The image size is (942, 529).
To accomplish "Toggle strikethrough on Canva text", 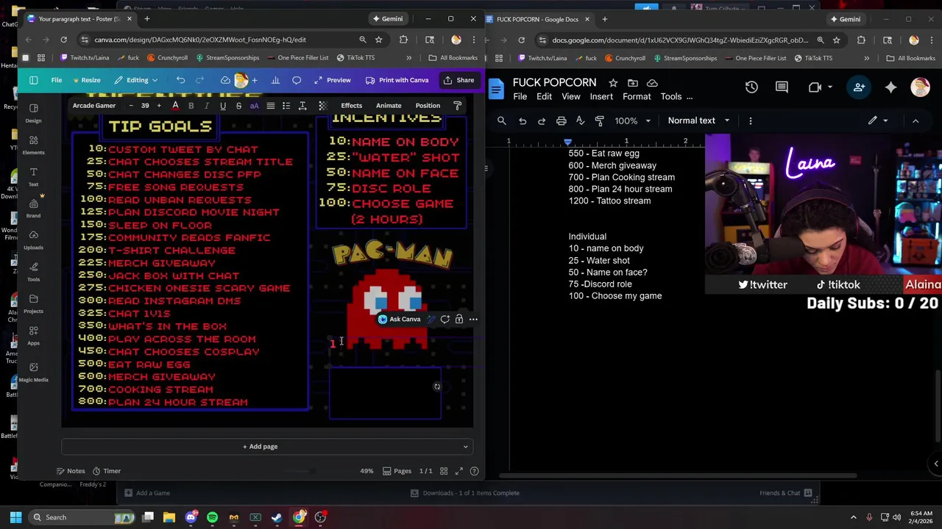I will point(238,106).
